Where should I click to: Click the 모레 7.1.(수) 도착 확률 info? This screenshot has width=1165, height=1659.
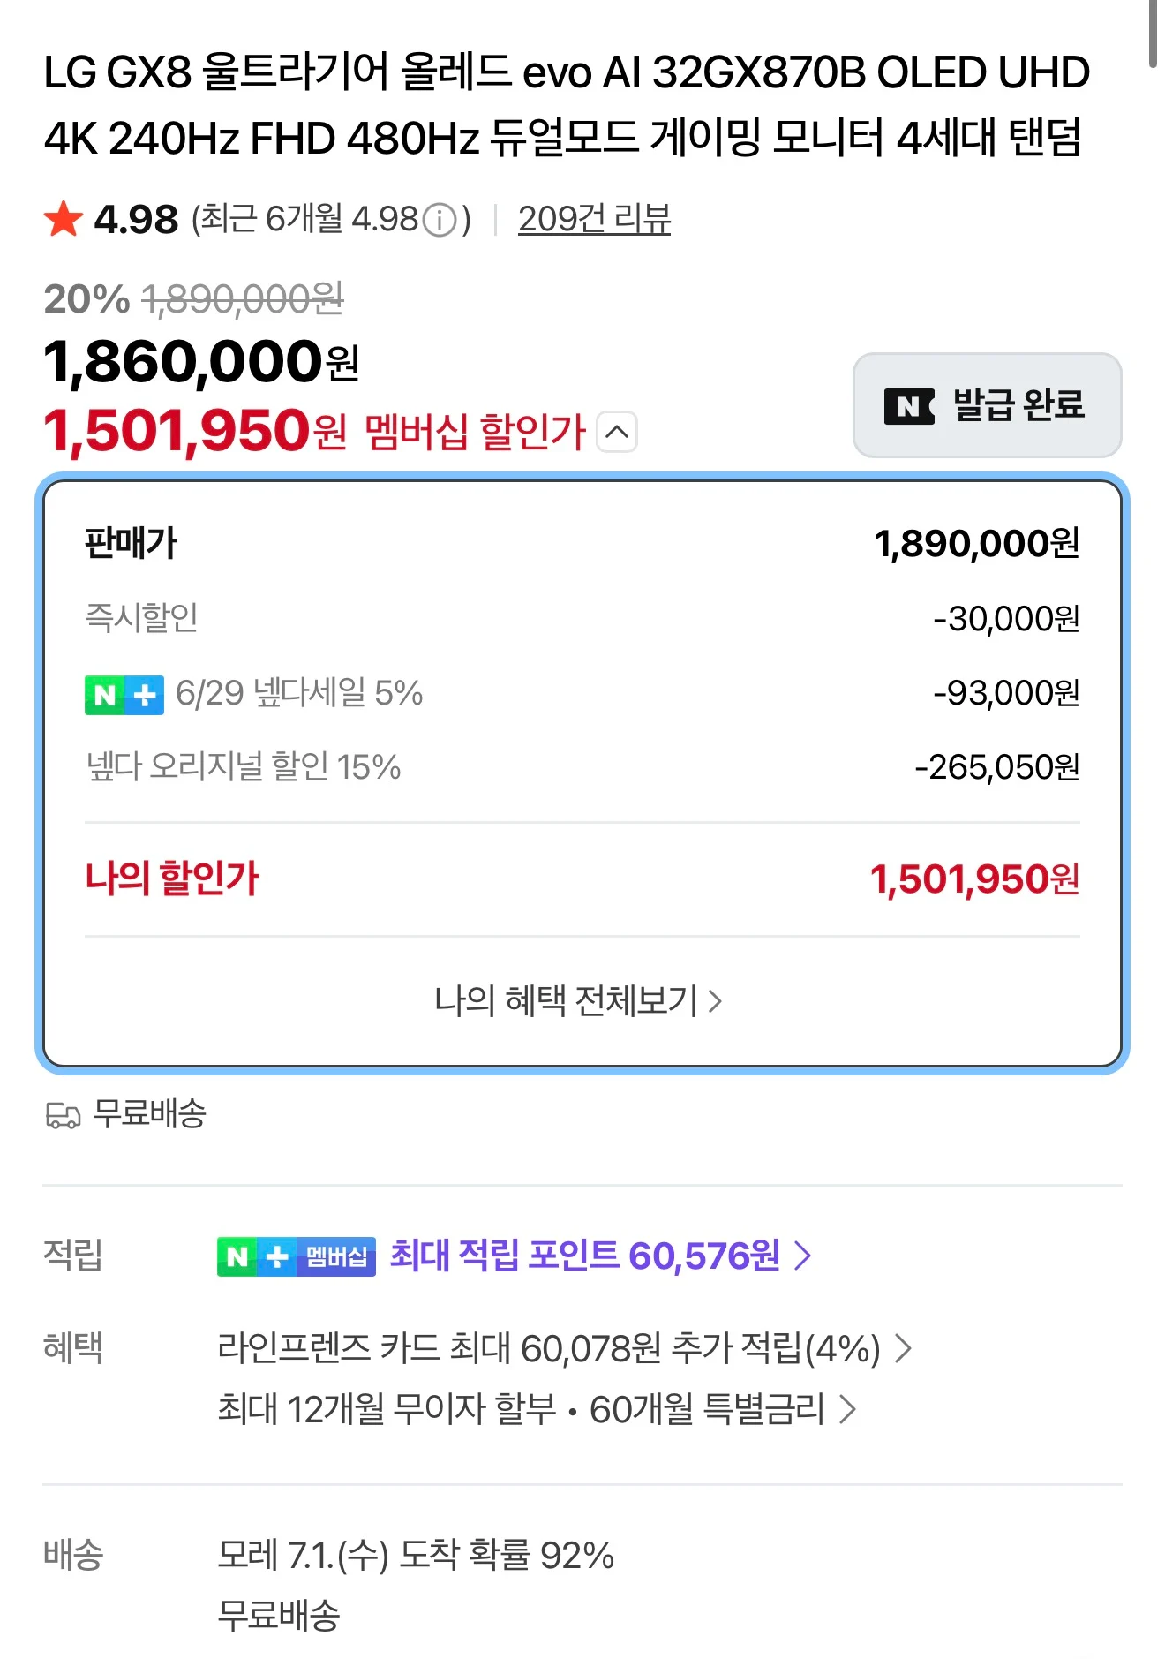tap(416, 1555)
